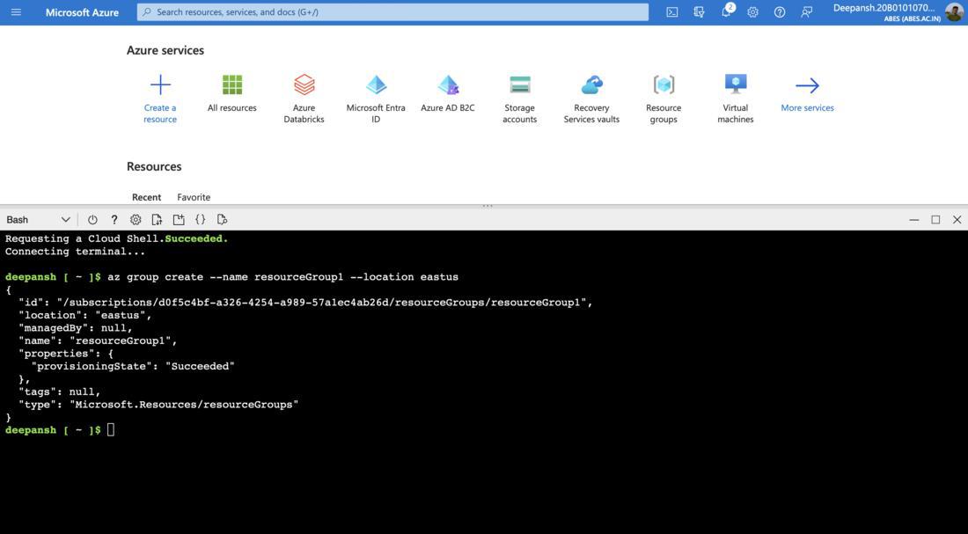The width and height of the screenshot is (968, 534).
Task: Open the Help question mark in top bar
Action: pos(780,11)
